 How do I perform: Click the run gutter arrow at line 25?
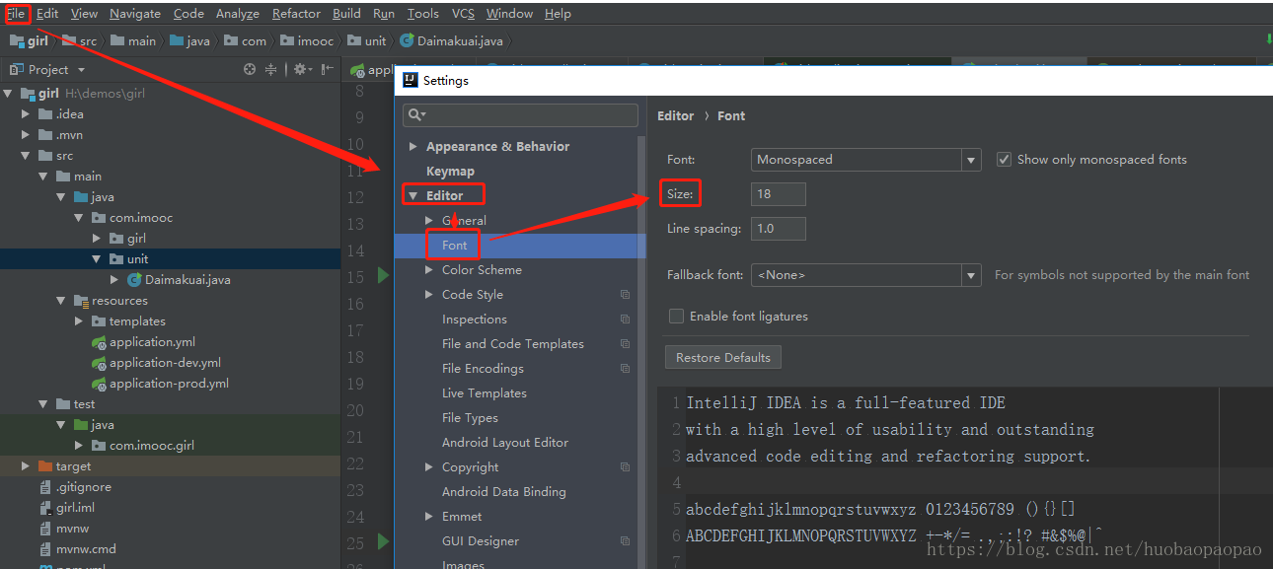[384, 541]
